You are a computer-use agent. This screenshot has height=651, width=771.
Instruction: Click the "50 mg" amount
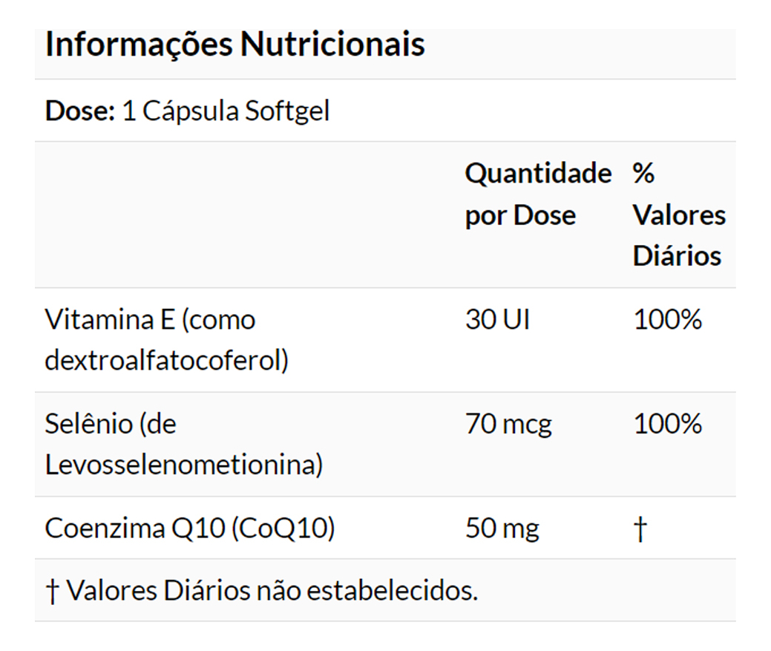(502, 529)
